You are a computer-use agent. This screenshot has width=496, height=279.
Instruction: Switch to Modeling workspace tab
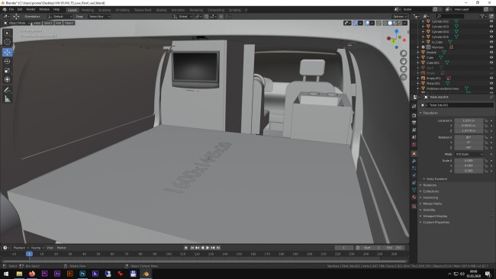(88, 10)
